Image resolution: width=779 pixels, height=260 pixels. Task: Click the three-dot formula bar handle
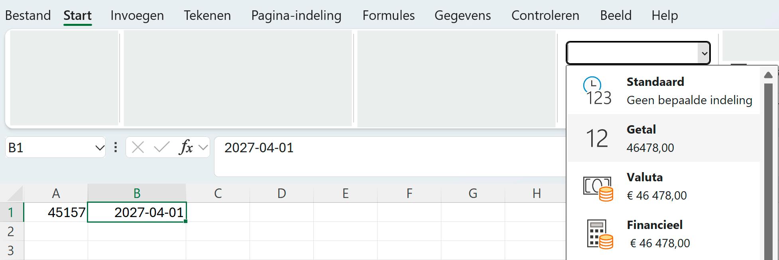tap(116, 147)
